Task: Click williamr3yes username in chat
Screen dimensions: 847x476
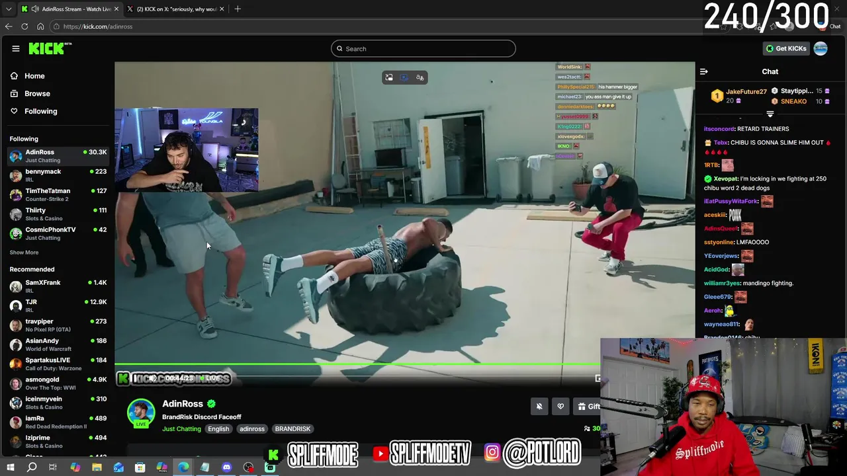Action: 721,283
